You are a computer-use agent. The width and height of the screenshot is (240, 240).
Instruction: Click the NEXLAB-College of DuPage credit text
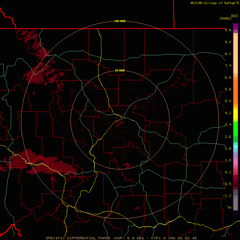click(x=213, y=3)
